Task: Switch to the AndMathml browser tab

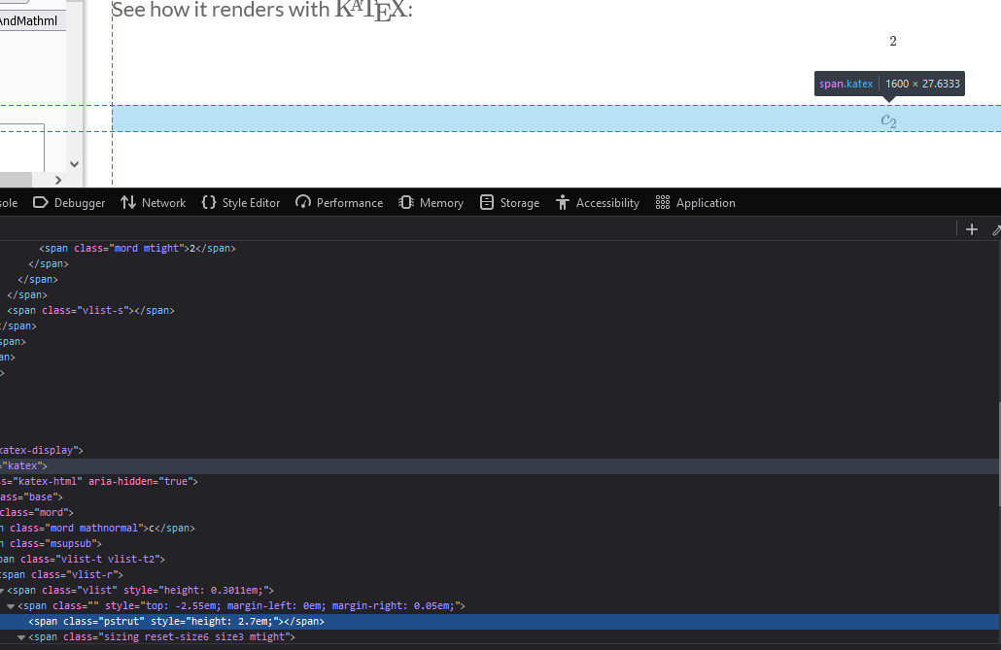Action: tap(30, 18)
